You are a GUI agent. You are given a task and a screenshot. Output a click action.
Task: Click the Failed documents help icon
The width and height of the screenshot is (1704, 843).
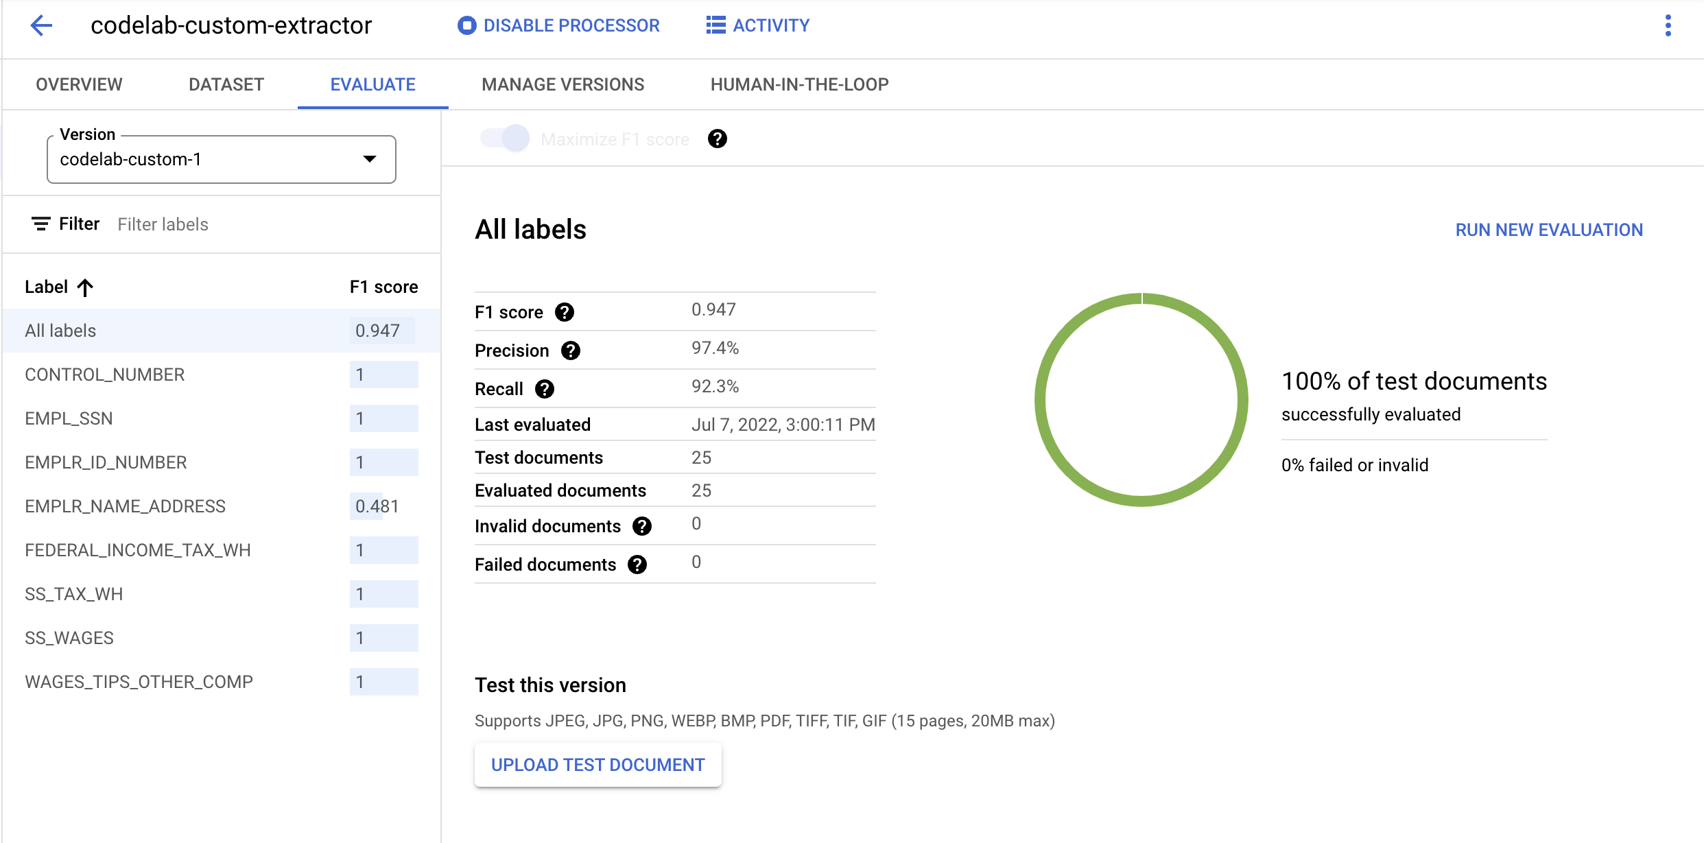(x=637, y=565)
